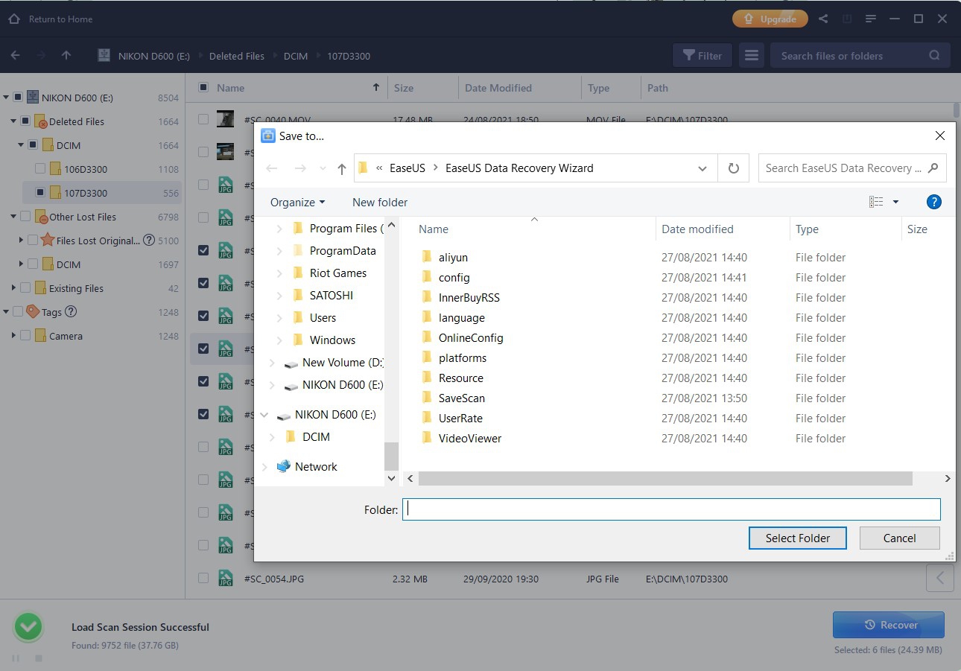The height and width of the screenshot is (671, 961).
Task: Toggle the 106D3300 folder checkbox
Action: point(40,169)
